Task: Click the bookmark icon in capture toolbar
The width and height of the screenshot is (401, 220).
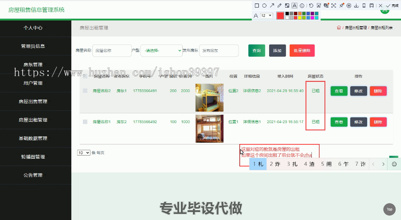Action: coord(372,6)
